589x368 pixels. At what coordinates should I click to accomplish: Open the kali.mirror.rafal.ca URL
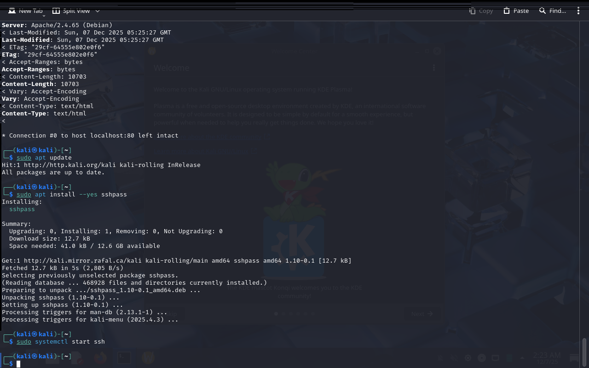(83, 261)
